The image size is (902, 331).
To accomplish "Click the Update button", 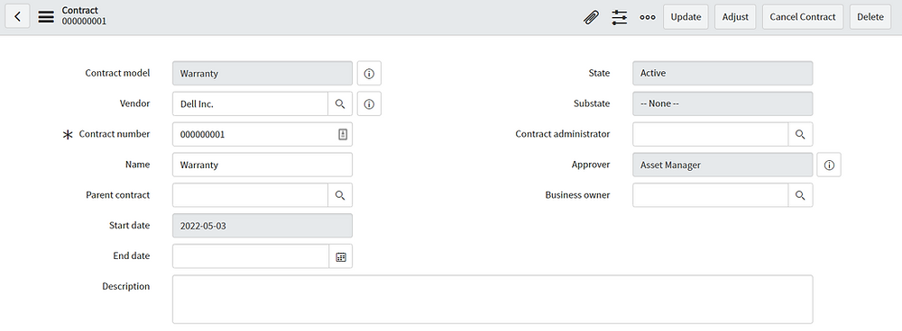I will (x=686, y=16).
